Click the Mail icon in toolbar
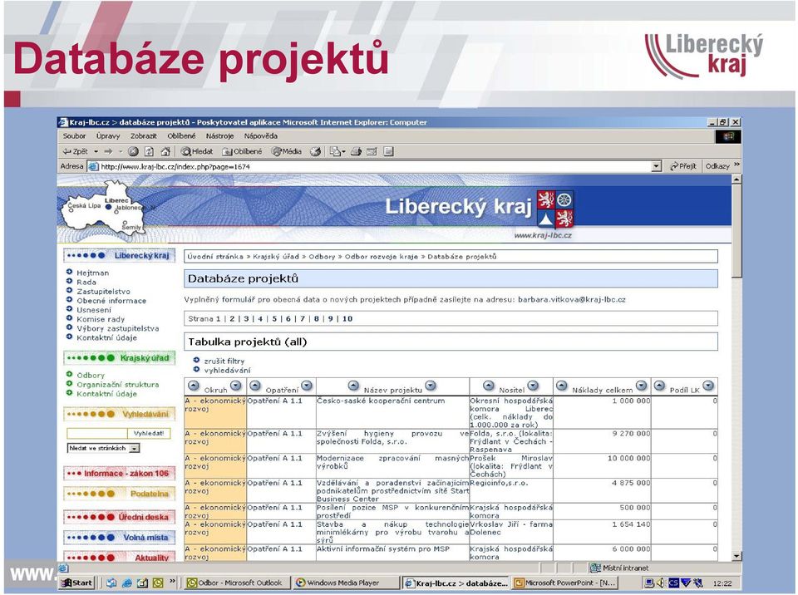This screenshot has height=595, width=798. click(336, 152)
